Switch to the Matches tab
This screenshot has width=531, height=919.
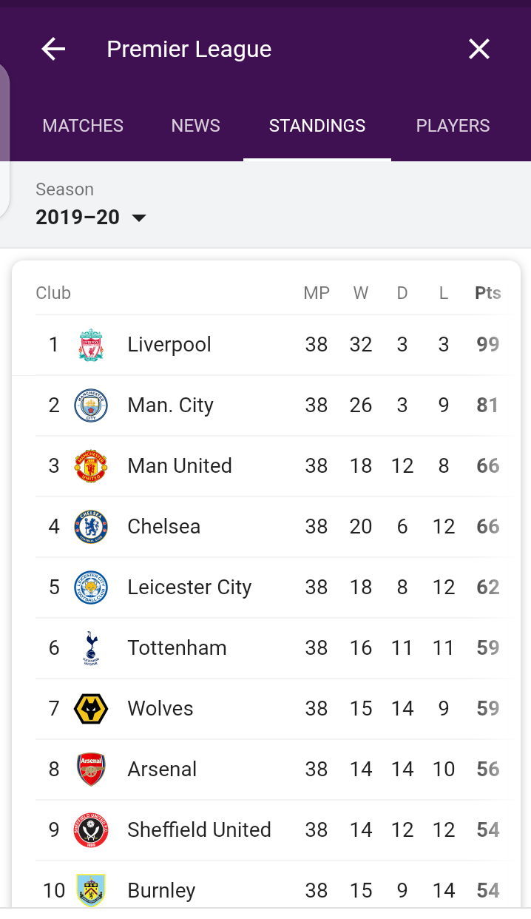(83, 126)
